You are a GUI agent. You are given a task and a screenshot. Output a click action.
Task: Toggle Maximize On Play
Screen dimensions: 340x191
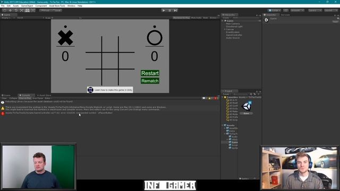click(x=181, y=18)
